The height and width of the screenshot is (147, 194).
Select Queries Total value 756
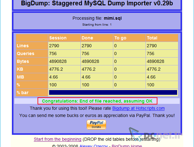(151, 53)
